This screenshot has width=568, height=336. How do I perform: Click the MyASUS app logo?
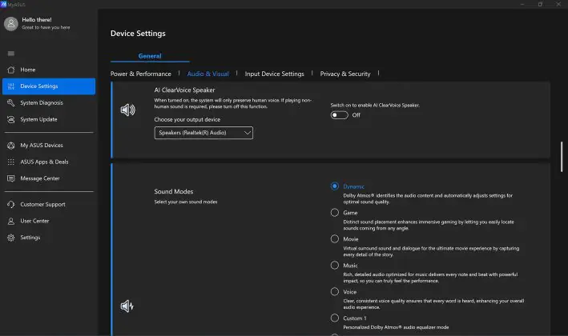(x=3, y=4)
